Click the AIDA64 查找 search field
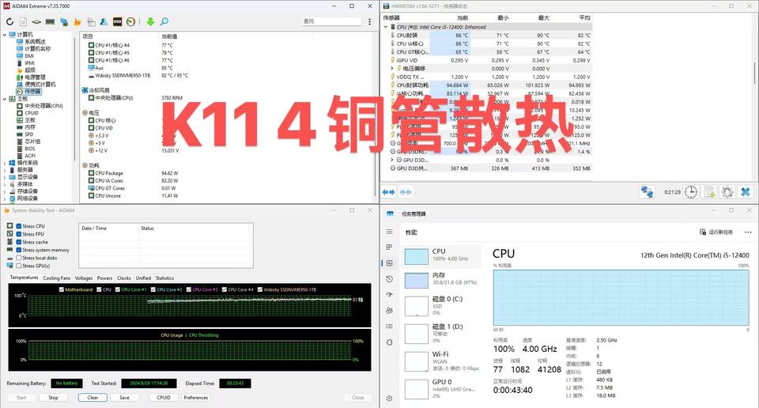The image size is (759, 408). 331,21
